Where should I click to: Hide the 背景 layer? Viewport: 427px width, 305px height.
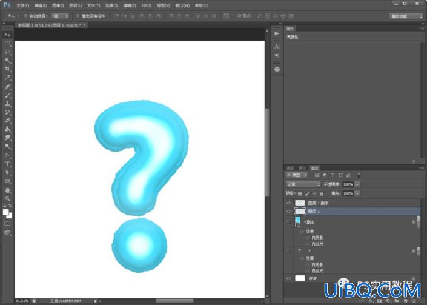(289, 278)
